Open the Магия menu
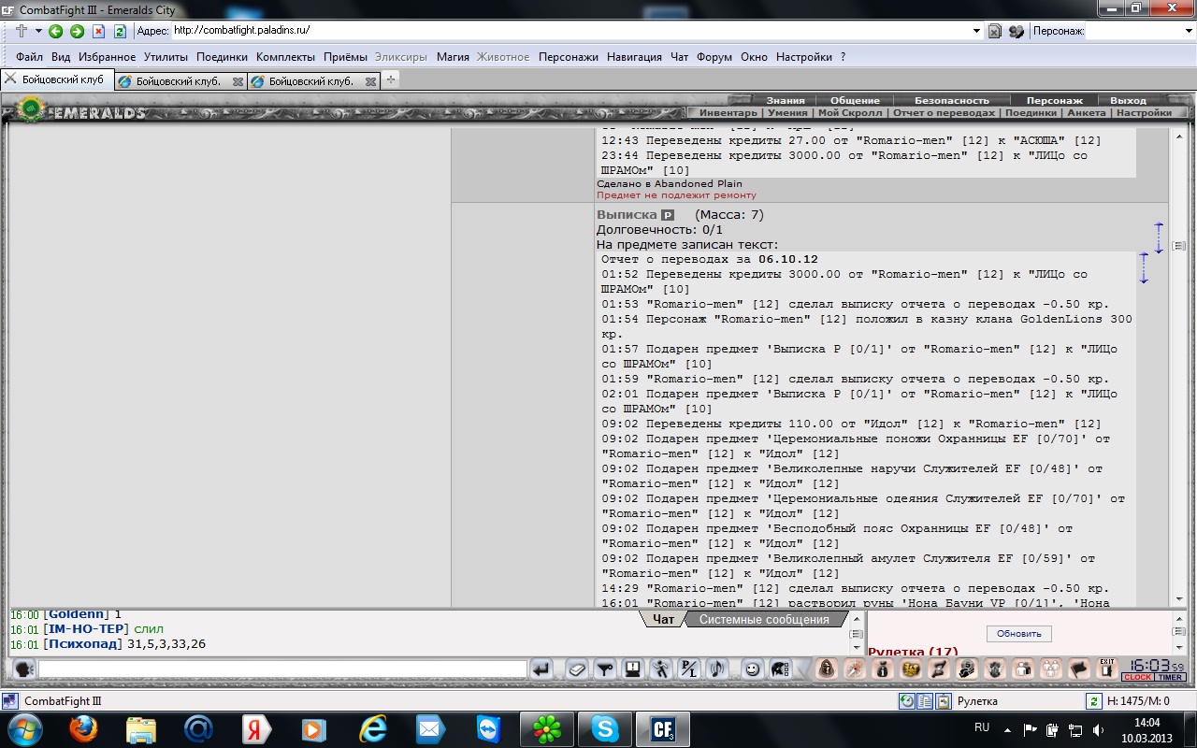 pyautogui.click(x=453, y=57)
